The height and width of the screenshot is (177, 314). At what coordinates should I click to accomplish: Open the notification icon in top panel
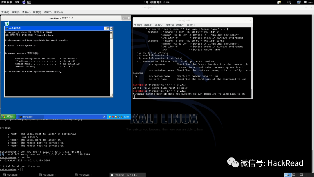pyautogui.click(x=279, y=2)
